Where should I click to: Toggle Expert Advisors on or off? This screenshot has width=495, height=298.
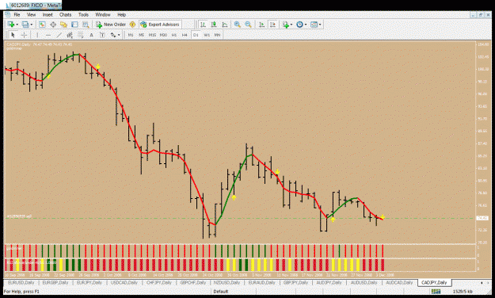click(x=160, y=25)
